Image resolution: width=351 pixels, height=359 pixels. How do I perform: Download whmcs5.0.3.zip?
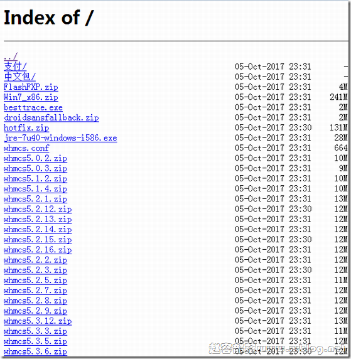(x=36, y=168)
